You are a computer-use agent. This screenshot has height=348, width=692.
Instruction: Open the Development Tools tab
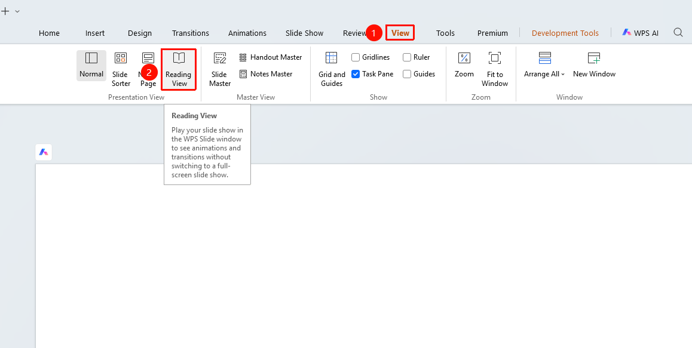[565, 33]
